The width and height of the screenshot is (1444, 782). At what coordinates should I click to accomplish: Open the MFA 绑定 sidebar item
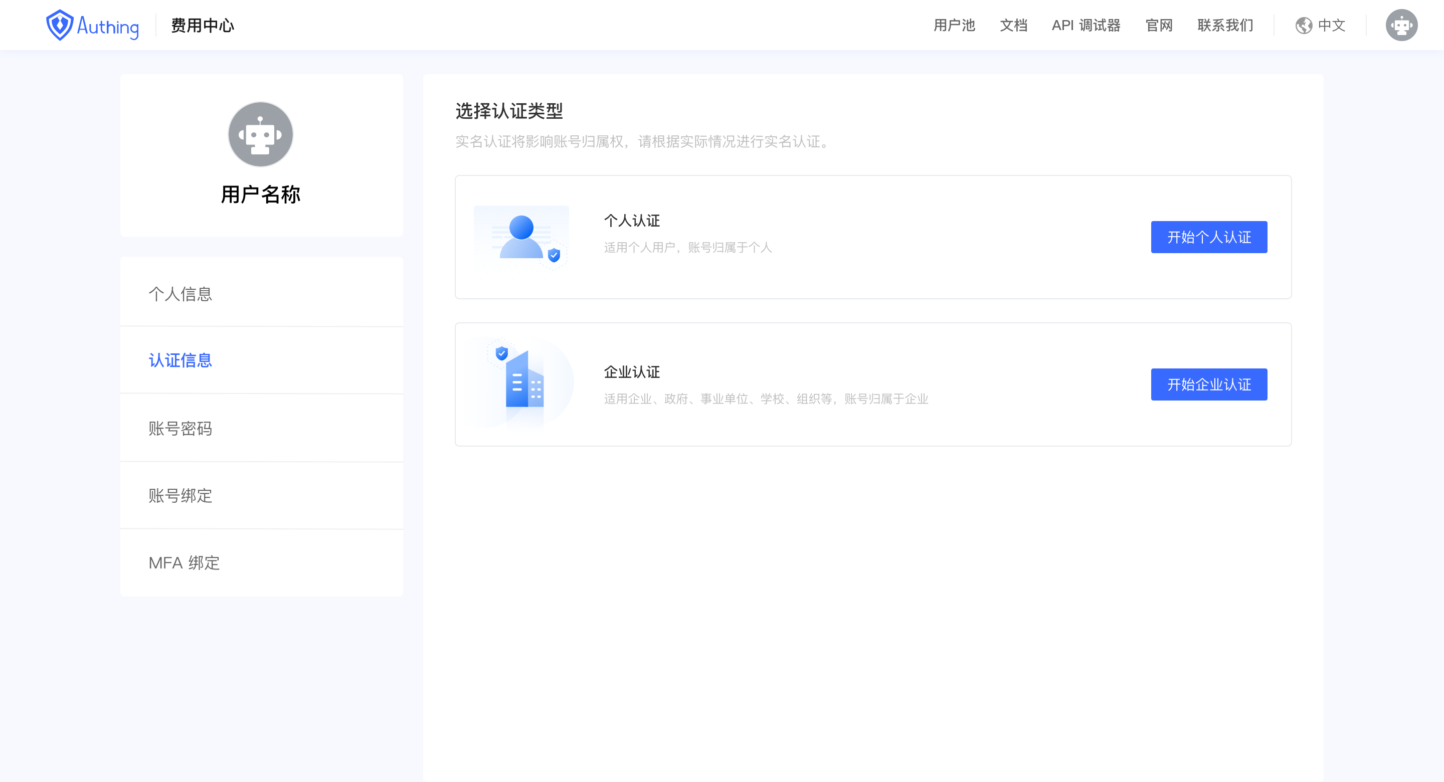[184, 563]
